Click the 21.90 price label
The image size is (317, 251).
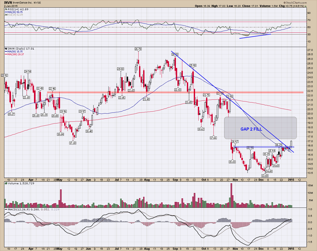[146, 99]
